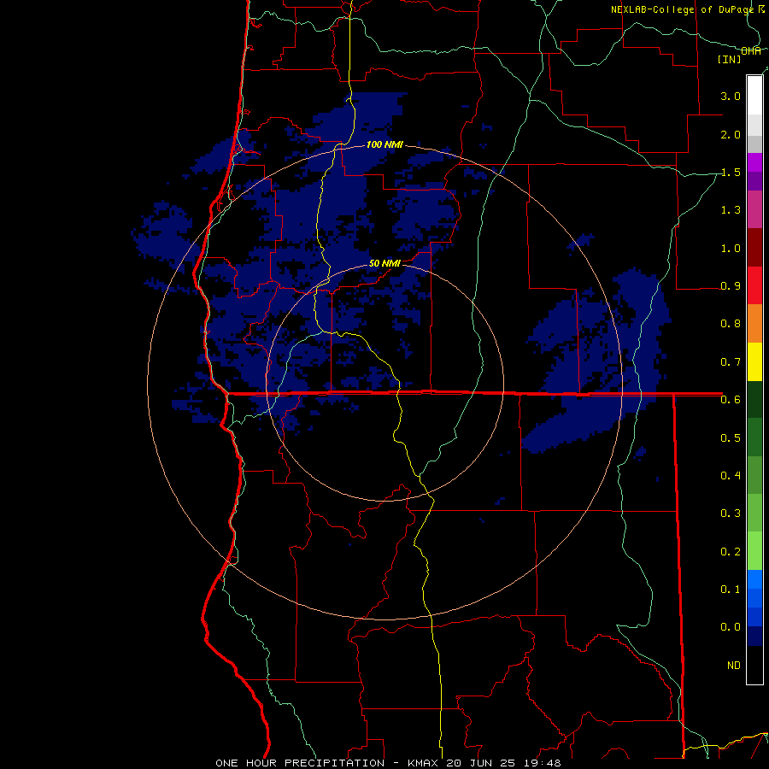Click the ND legend label
This screenshot has height=769, width=769.
click(734, 665)
